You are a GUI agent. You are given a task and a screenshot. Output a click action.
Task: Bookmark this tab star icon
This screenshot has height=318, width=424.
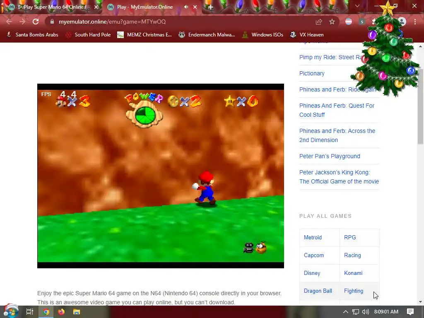332,22
